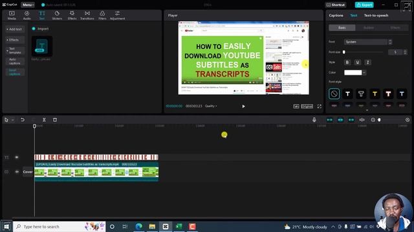Open the player Quality dropdown

[x=211, y=106]
